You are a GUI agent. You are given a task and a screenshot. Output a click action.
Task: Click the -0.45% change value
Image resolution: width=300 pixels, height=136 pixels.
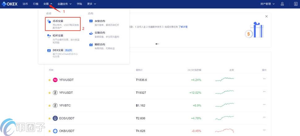tap(196, 131)
